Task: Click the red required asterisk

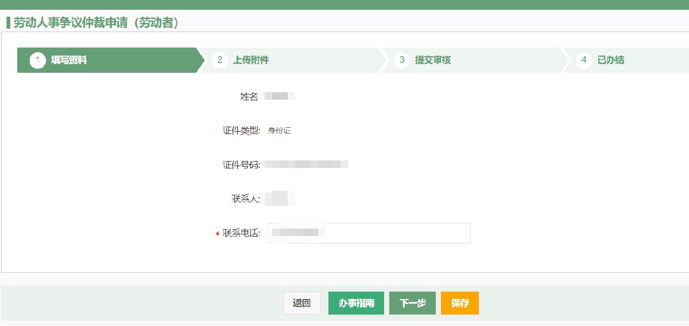Action: point(218,234)
